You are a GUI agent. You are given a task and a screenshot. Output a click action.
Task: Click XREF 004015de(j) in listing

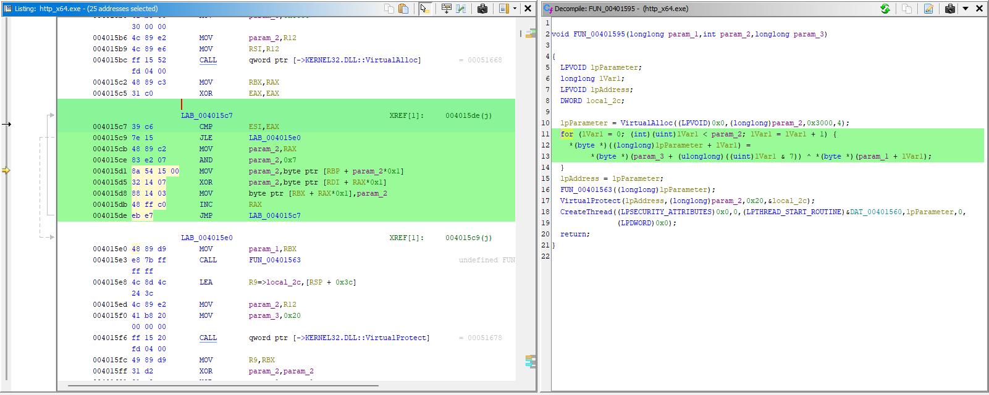pyautogui.click(x=469, y=115)
